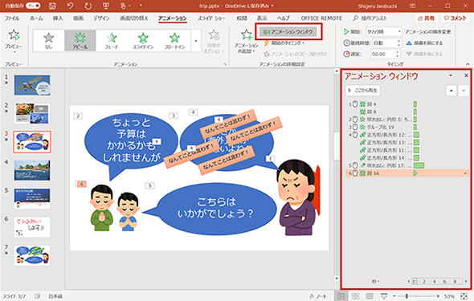474x301 pixels.
Task: Switch to the 挿入 (Insert) tab
Action: pos(58,18)
